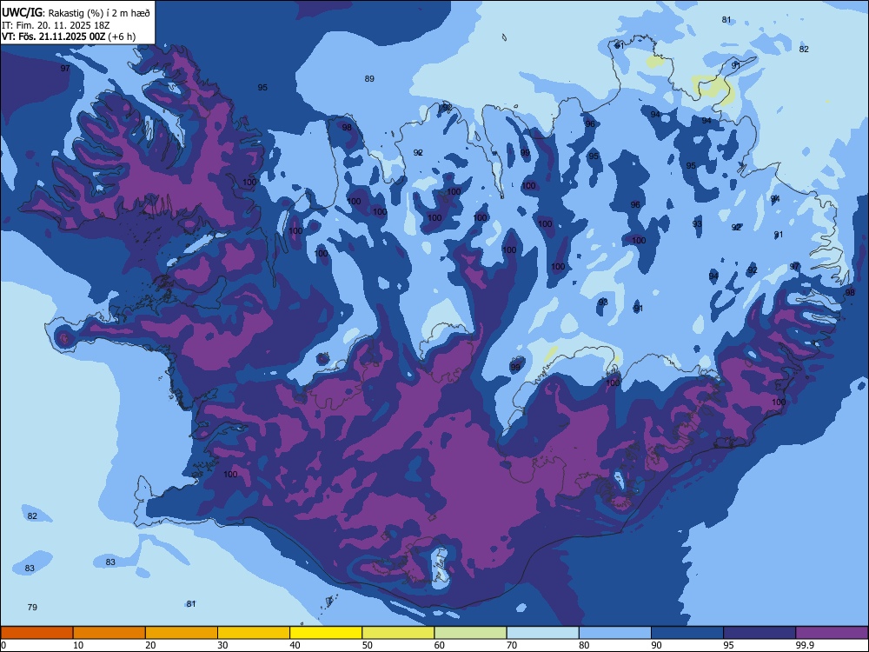Pick the 95–99.9 dark navy legend swatch

pyautogui.click(x=760, y=633)
